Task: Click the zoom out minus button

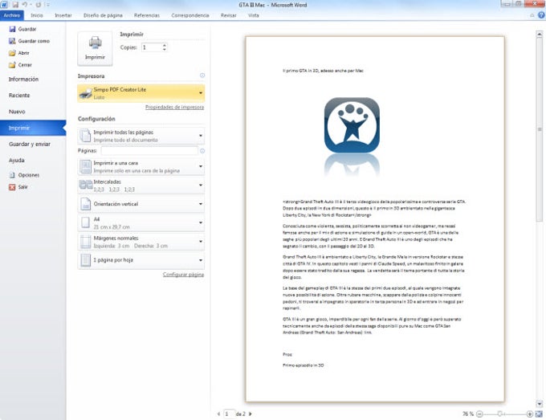Action: [479, 414]
